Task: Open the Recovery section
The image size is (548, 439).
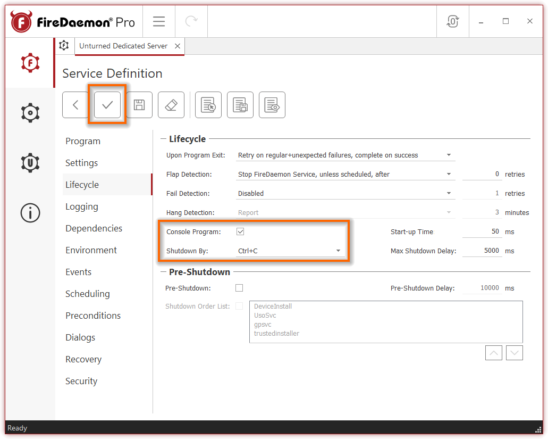Action: click(x=107, y=359)
